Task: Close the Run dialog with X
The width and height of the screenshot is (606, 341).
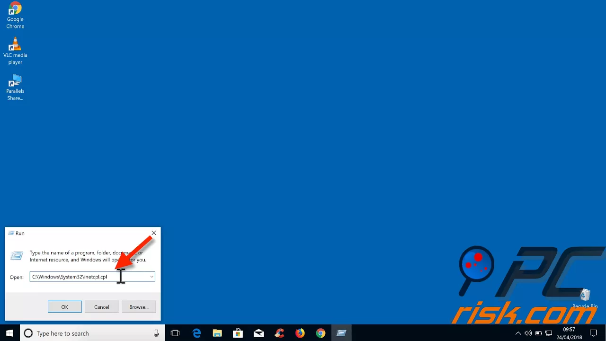Action: [153, 233]
